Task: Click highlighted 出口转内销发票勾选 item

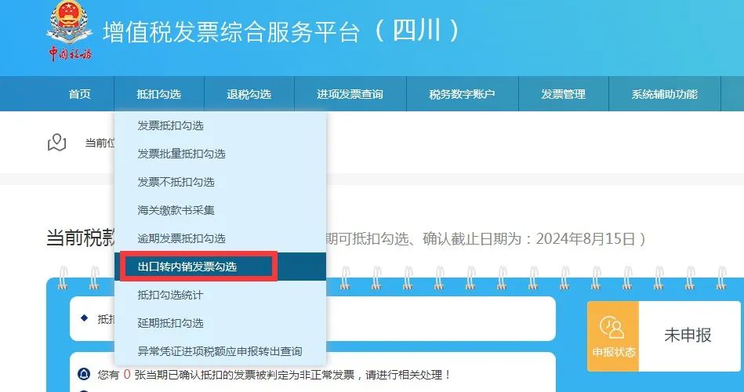Action: [x=187, y=267]
